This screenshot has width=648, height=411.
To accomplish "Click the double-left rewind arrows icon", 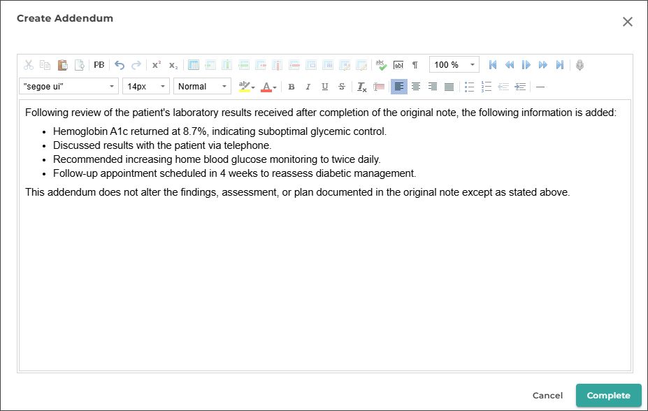I will coord(510,65).
